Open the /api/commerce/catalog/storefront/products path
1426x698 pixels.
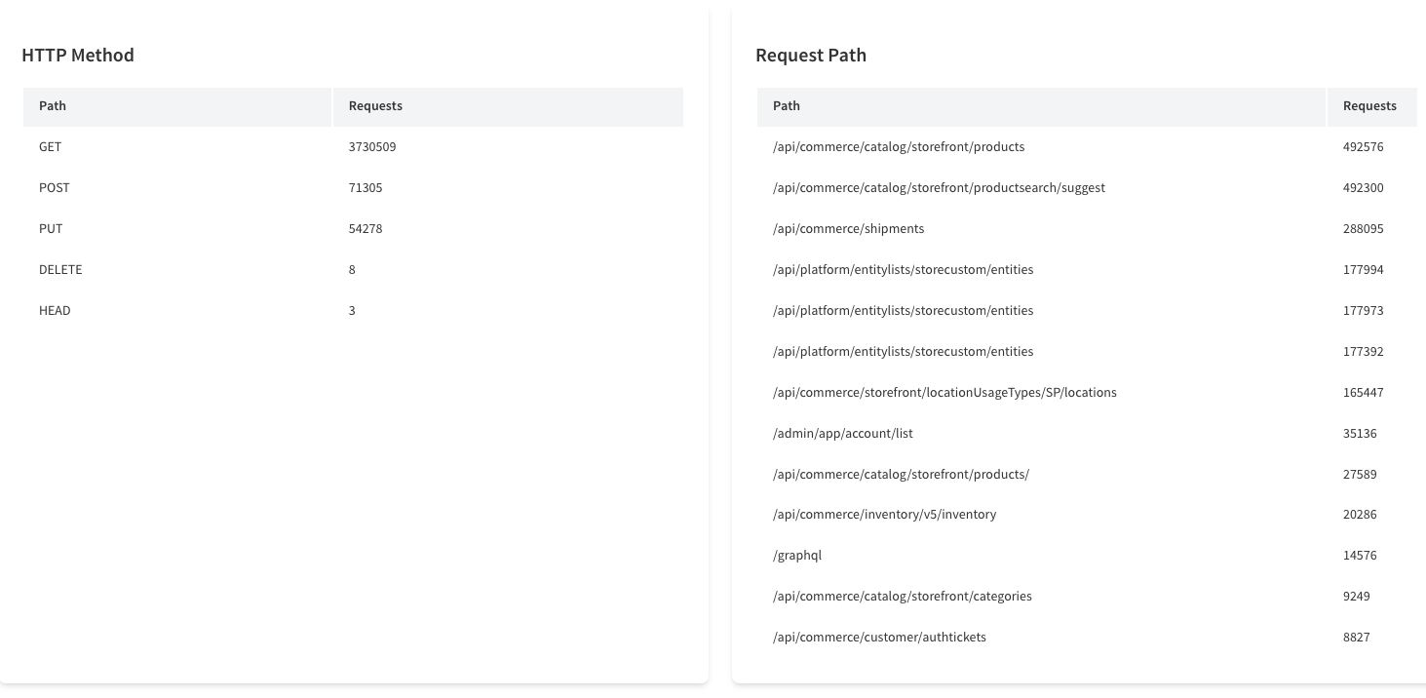tap(898, 147)
